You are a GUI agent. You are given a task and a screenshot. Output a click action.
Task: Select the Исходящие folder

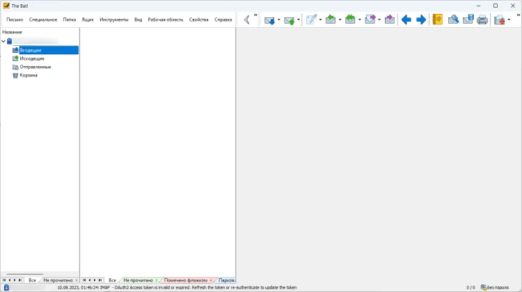pyautogui.click(x=32, y=58)
